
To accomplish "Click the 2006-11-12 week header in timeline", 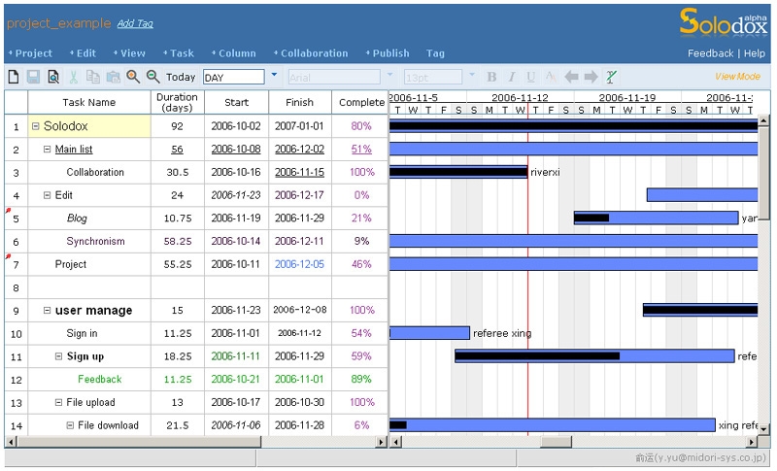I will click(520, 97).
